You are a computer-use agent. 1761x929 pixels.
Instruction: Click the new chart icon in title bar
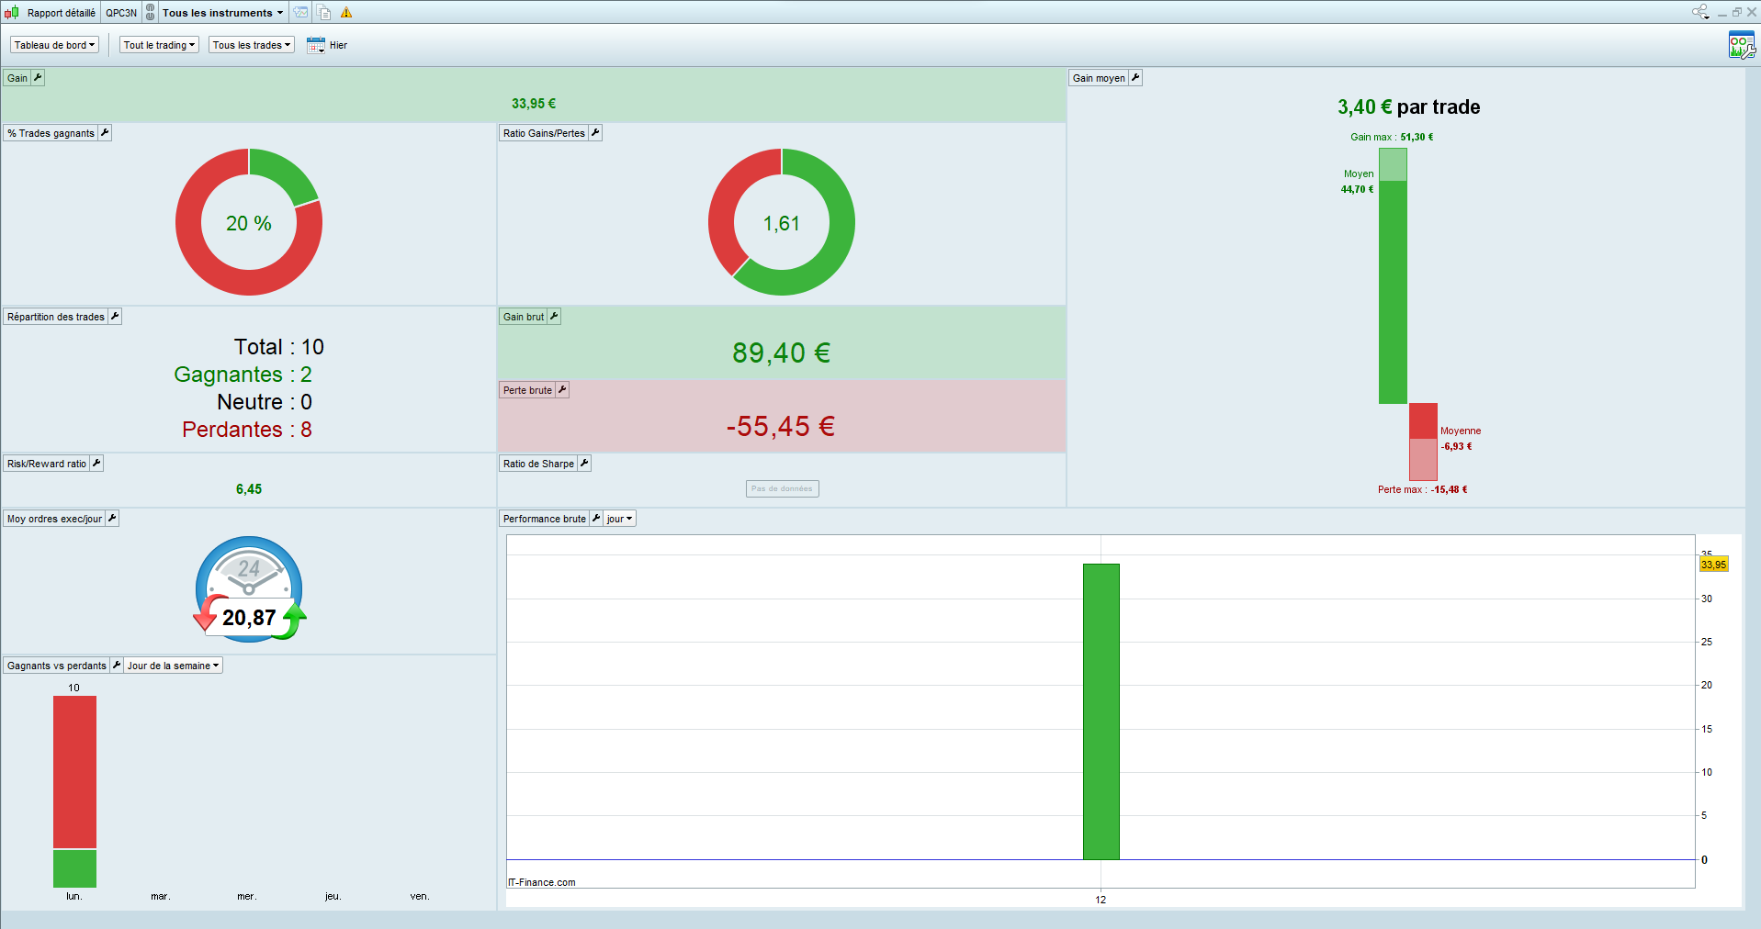[301, 13]
